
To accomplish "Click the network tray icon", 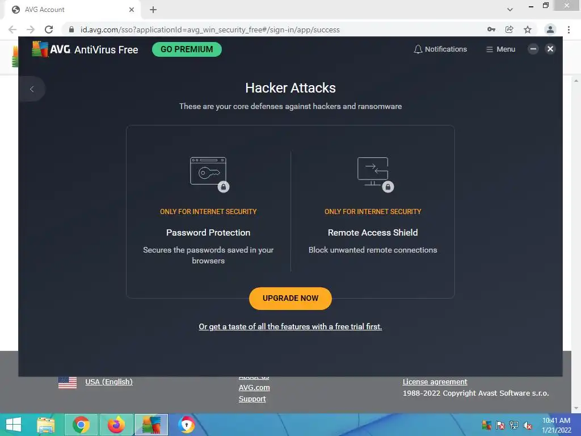I will tap(514, 425).
